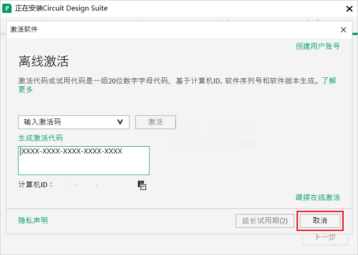Focus the XXXX-XXXX activation code input field
358x255 pixels.
click(84, 160)
